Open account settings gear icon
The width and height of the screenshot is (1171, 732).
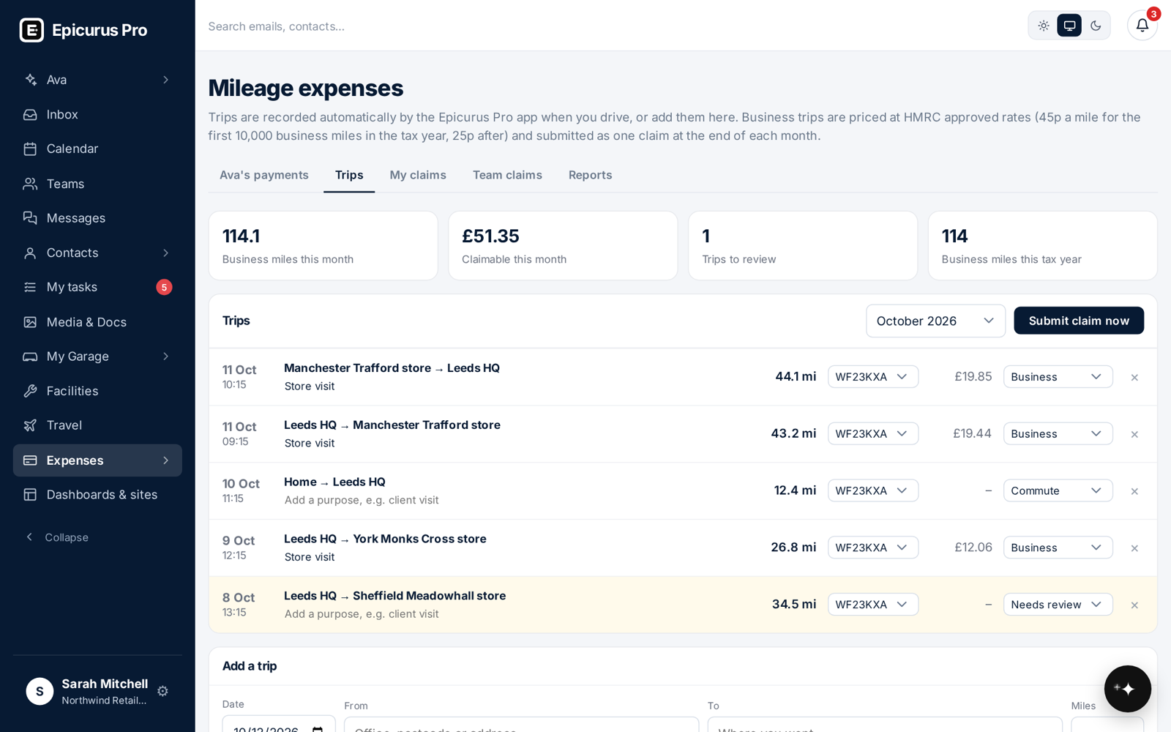pos(162,691)
